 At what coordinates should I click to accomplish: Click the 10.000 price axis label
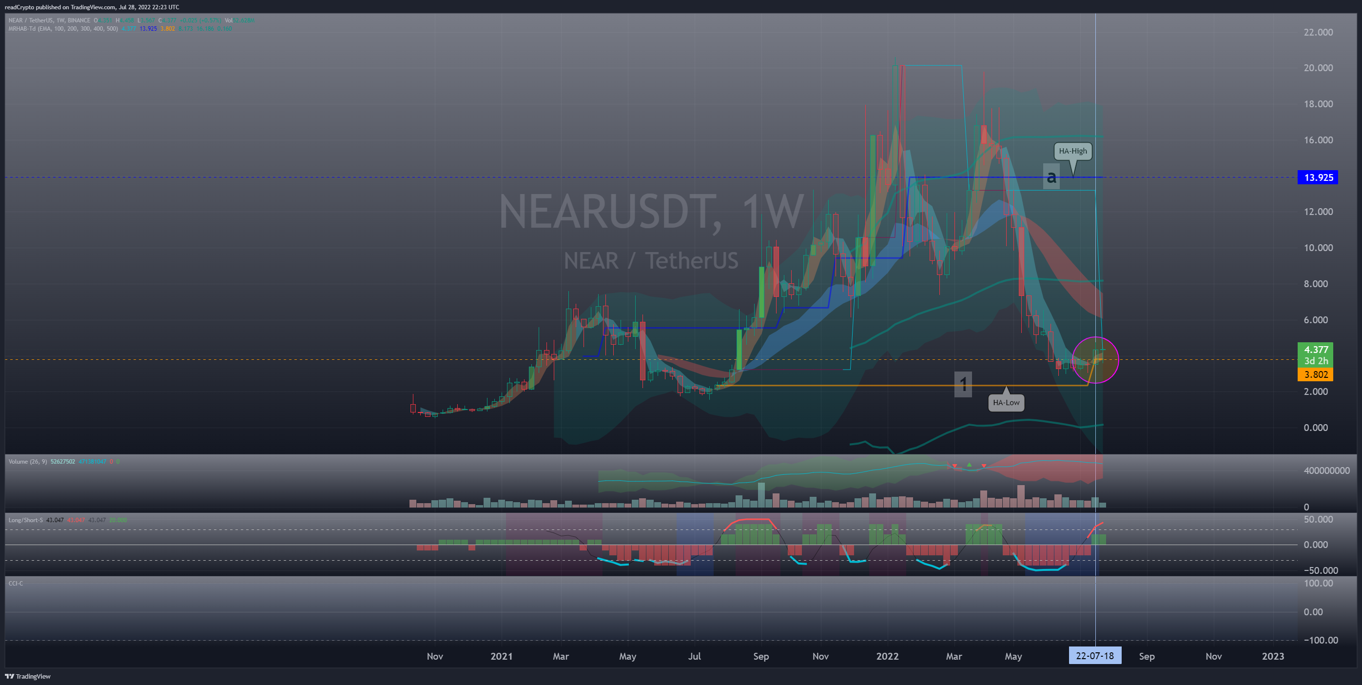click(x=1318, y=248)
